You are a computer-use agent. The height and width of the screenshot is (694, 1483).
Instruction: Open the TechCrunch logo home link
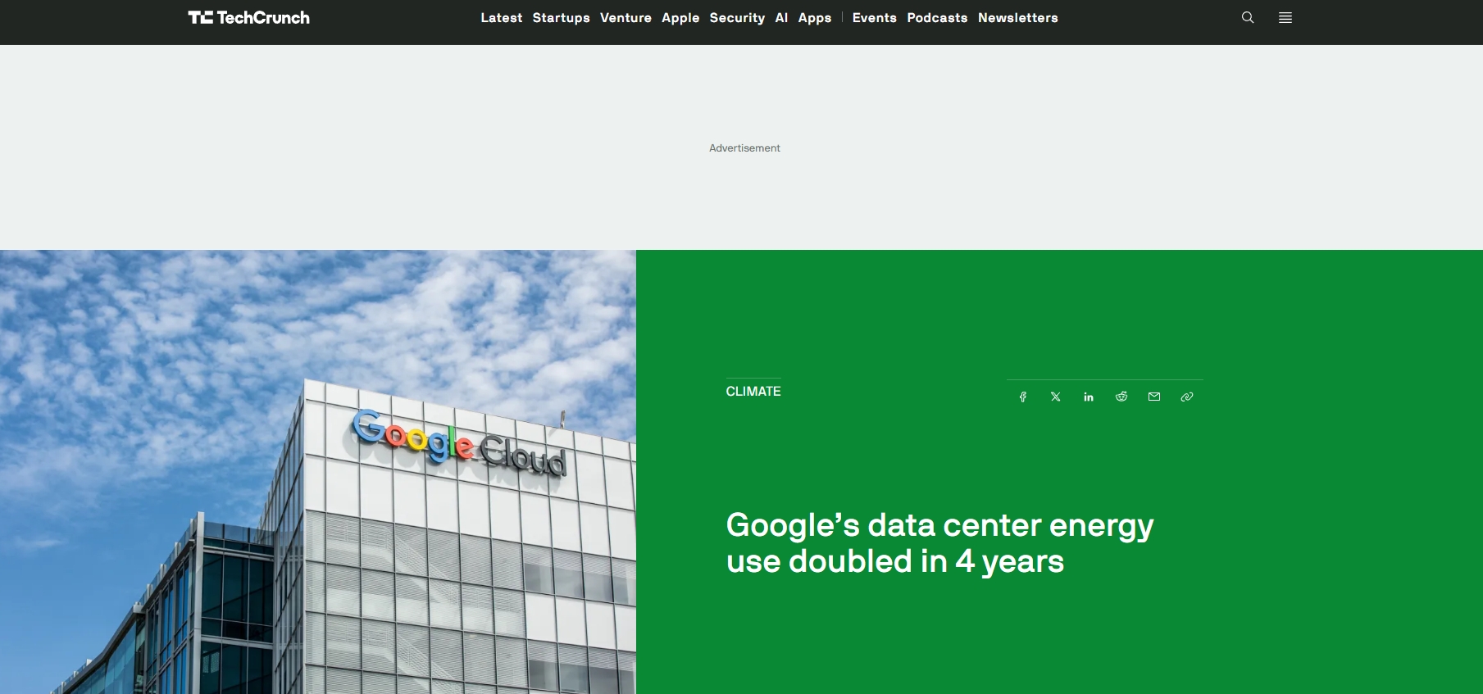coord(249,17)
